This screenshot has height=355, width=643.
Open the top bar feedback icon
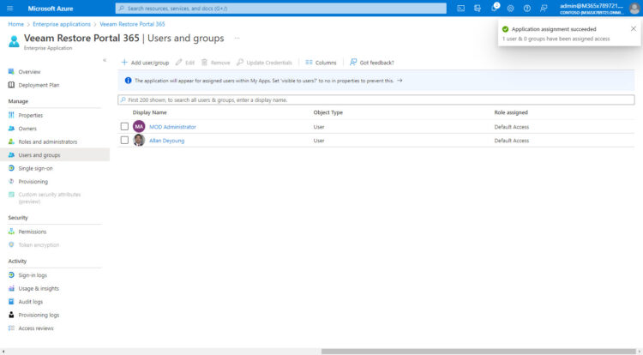point(544,9)
